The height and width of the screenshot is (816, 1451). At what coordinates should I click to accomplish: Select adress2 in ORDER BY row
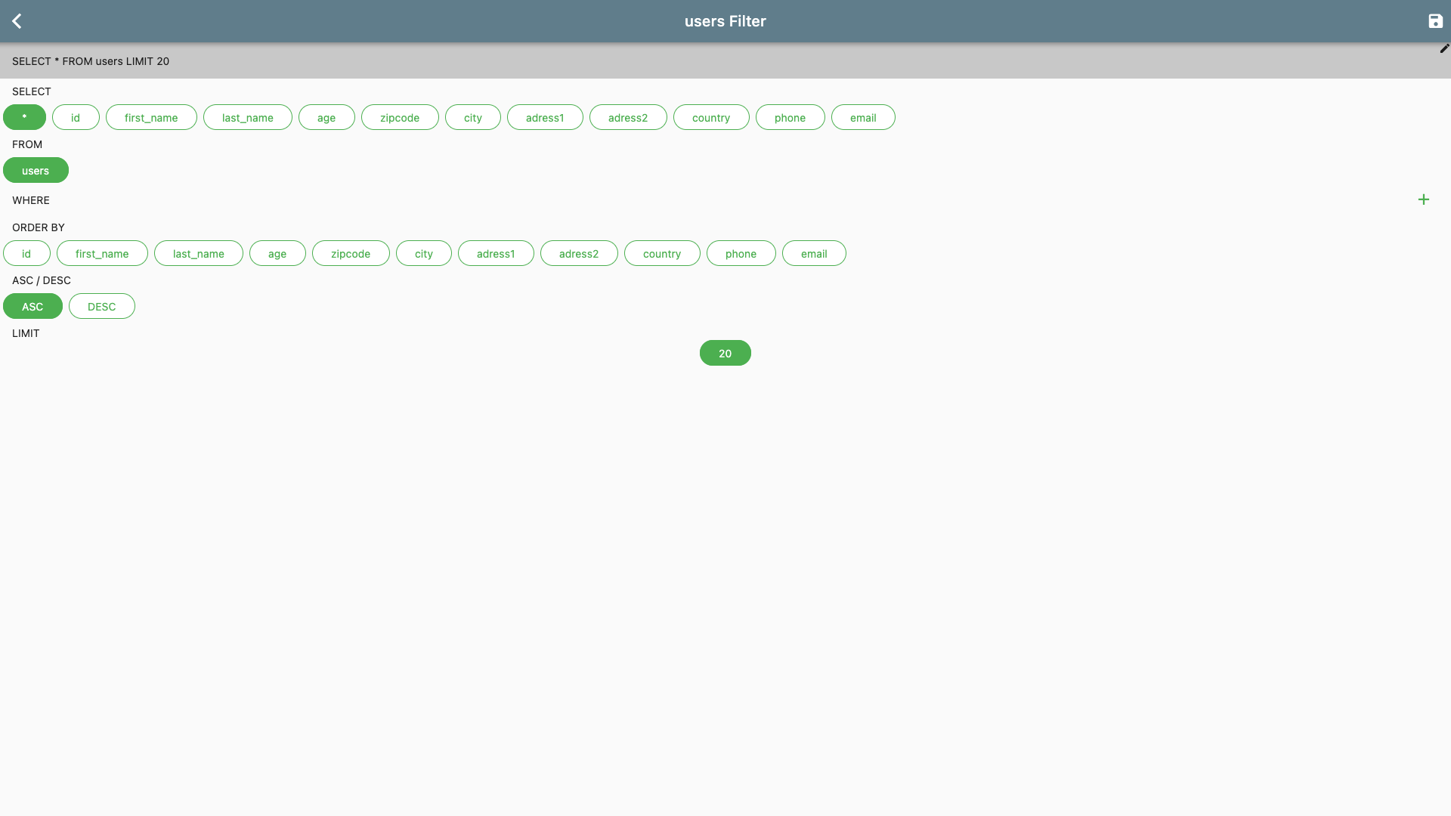pyautogui.click(x=578, y=253)
